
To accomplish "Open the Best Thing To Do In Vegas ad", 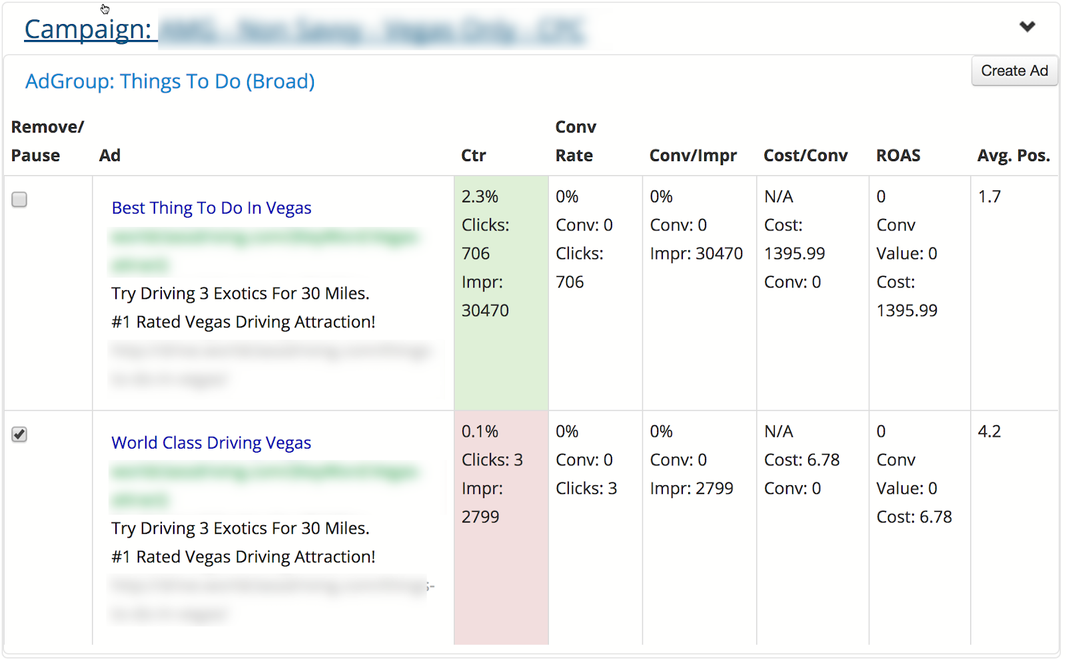I will pyautogui.click(x=211, y=208).
